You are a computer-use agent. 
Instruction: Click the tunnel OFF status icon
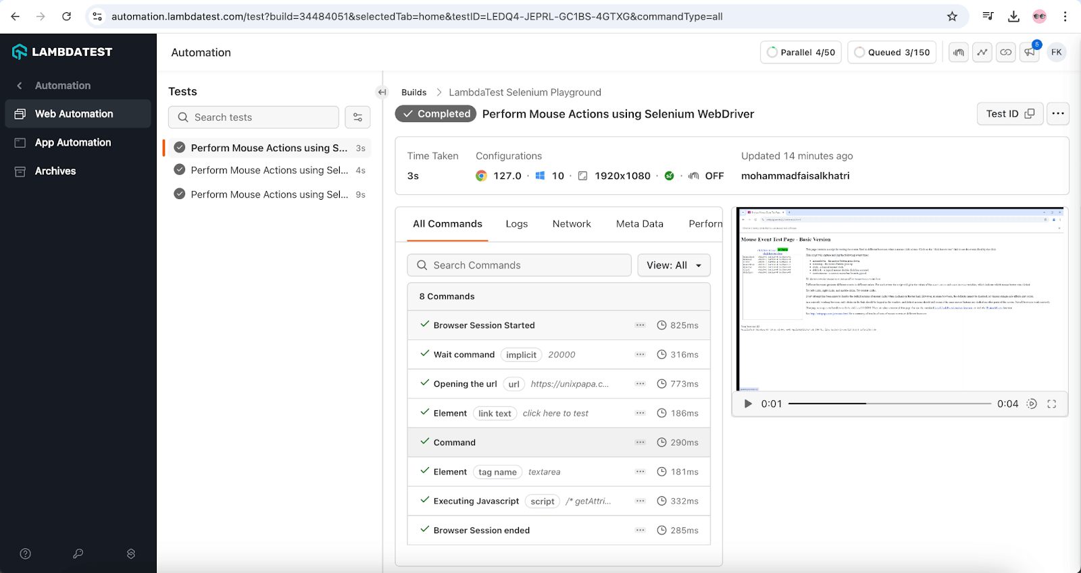694,176
